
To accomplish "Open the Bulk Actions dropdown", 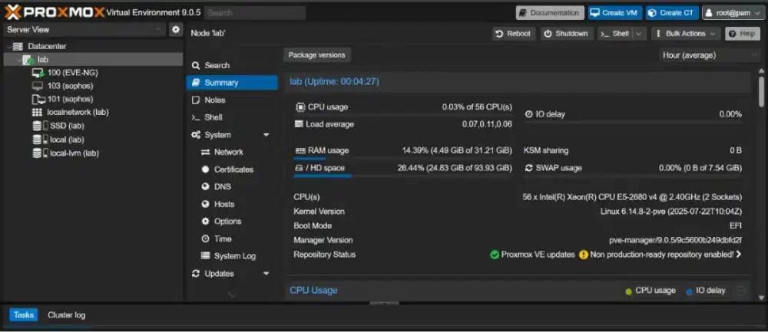I will pyautogui.click(x=686, y=34).
